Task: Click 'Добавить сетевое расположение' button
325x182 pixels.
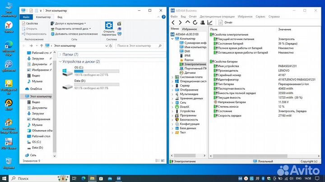Action: click(76, 34)
